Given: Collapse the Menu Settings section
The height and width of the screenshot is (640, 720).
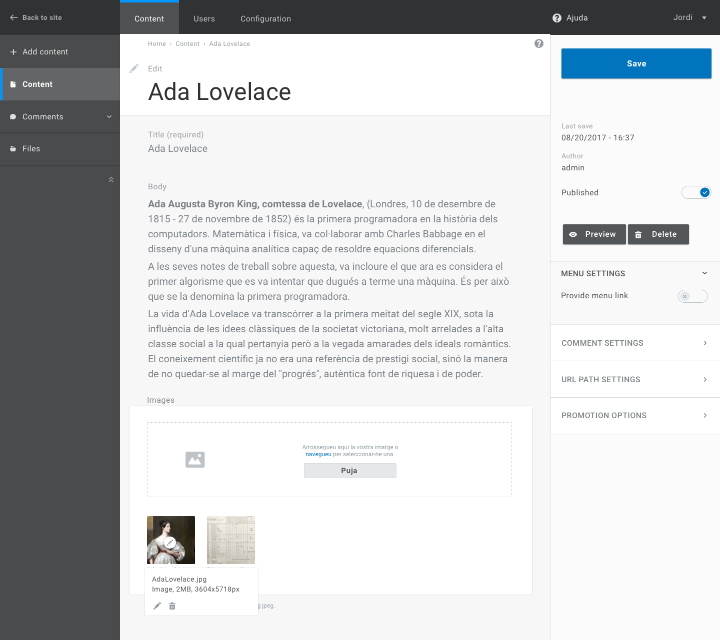Looking at the screenshot, I should pos(704,273).
